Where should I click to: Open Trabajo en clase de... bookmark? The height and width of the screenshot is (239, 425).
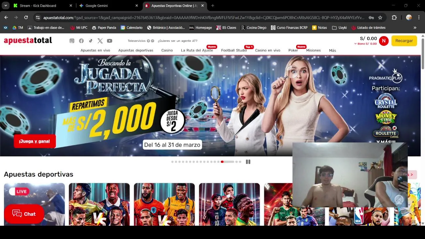pyautogui.click(x=46, y=28)
